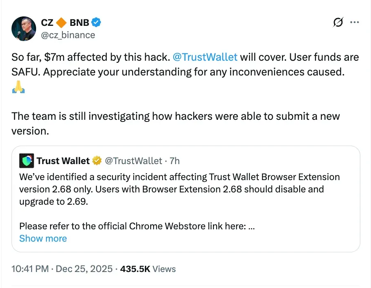
Task: Click Trust Wallet's shield avatar in quoted tweet
Action: click(x=26, y=161)
